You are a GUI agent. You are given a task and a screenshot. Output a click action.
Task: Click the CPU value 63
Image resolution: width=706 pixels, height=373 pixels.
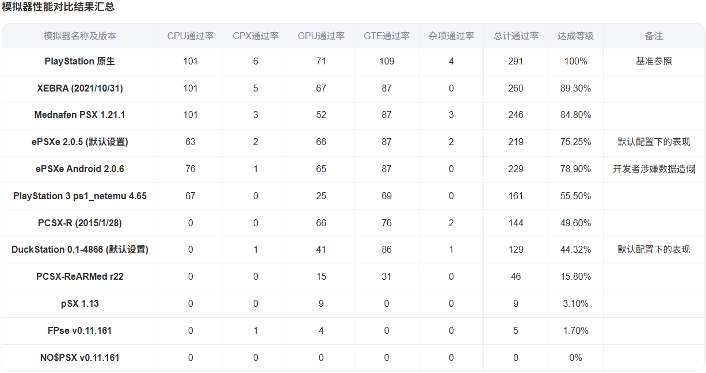tap(190, 142)
